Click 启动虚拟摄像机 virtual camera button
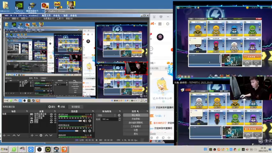 (136, 123)
